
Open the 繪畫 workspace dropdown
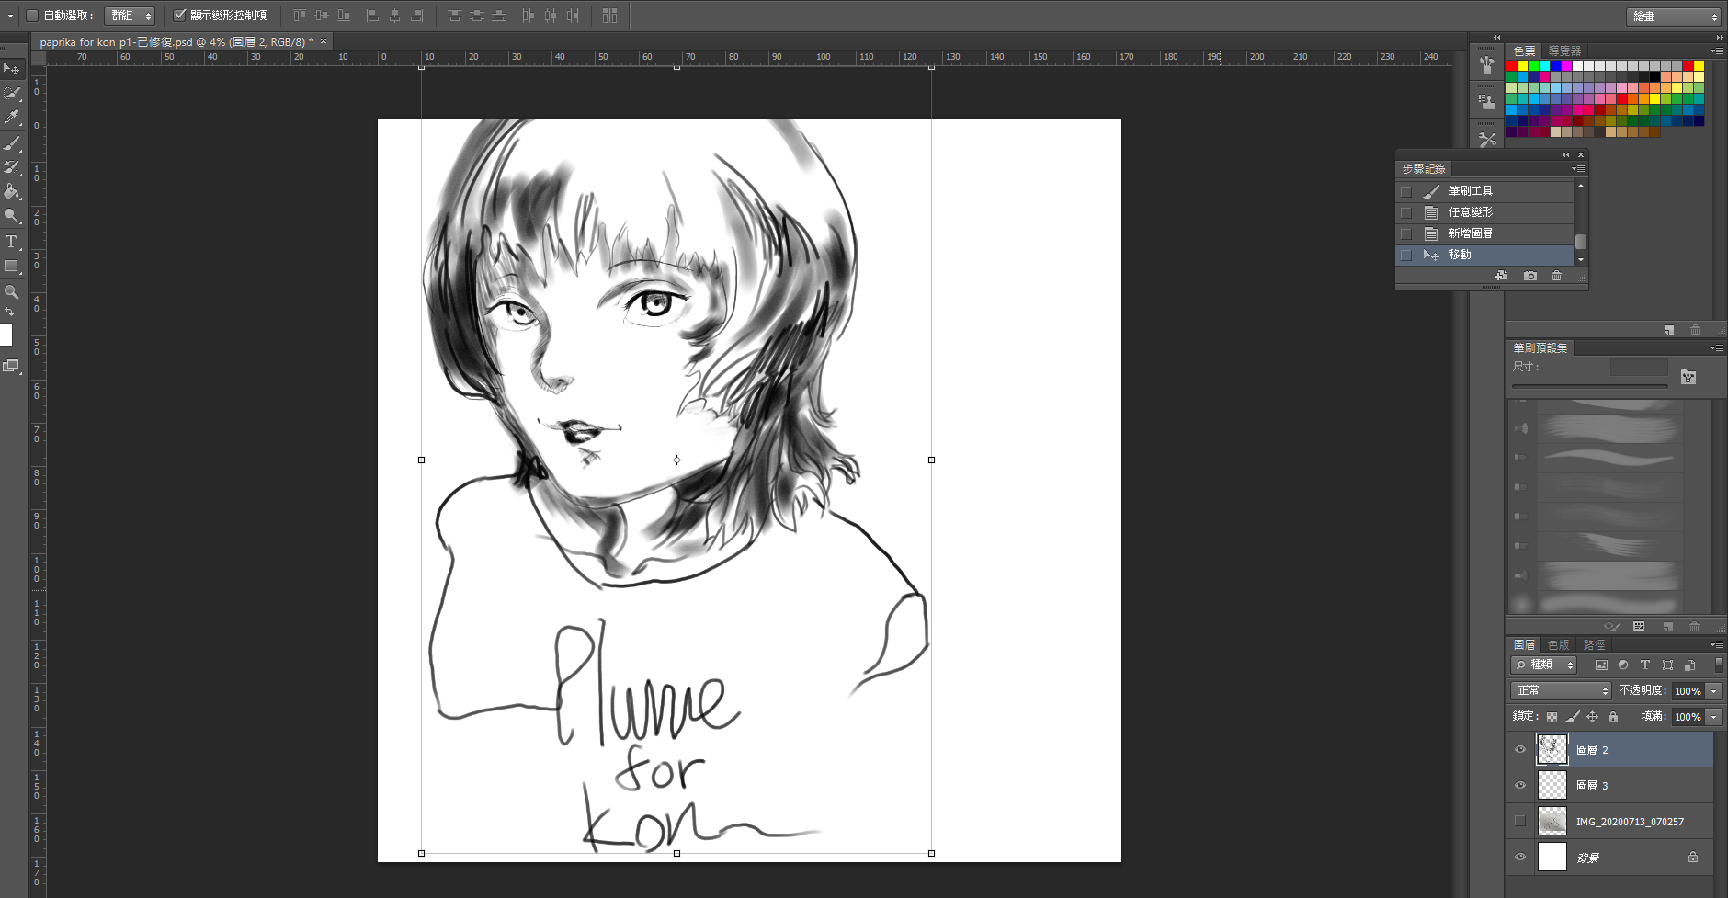tap(1674, 17)
